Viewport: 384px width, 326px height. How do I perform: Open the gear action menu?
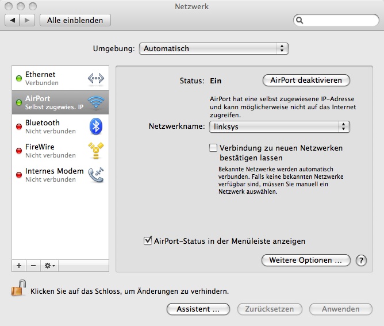tap(49, 266)
